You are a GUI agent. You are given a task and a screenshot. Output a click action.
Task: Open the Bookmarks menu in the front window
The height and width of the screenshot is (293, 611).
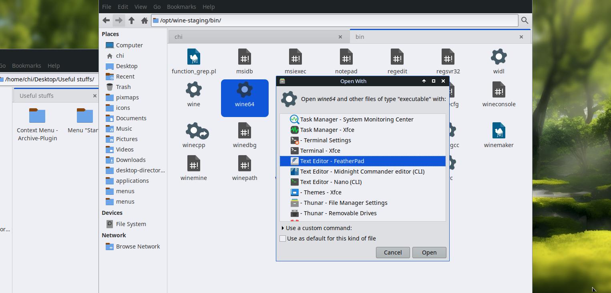pos(181,7)
